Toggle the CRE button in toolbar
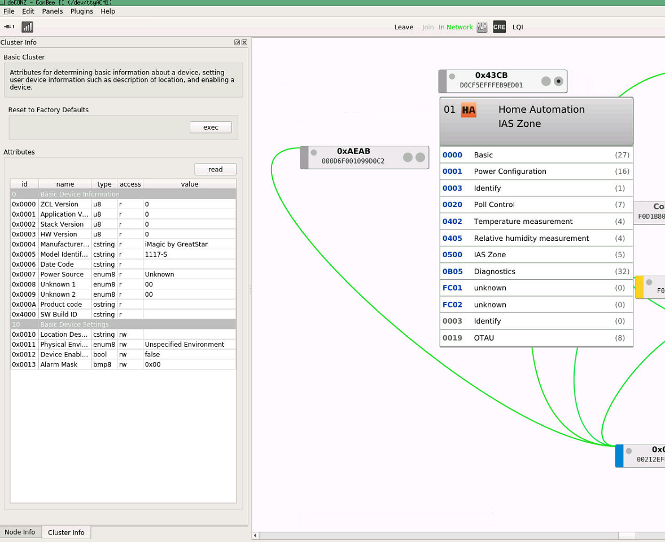The width and height of the screenshot is (665, 542). click(x=499, y=27)
